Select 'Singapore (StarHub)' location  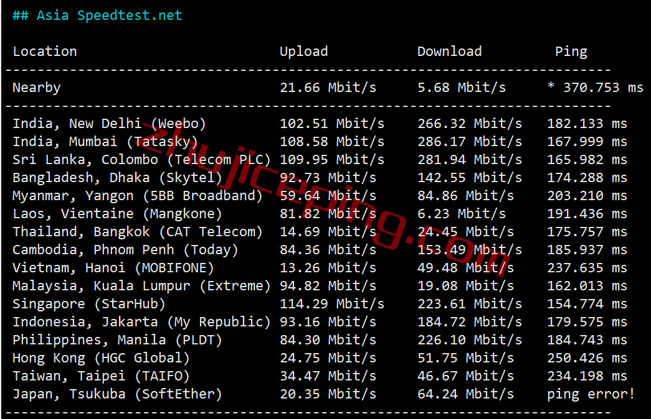89,304
